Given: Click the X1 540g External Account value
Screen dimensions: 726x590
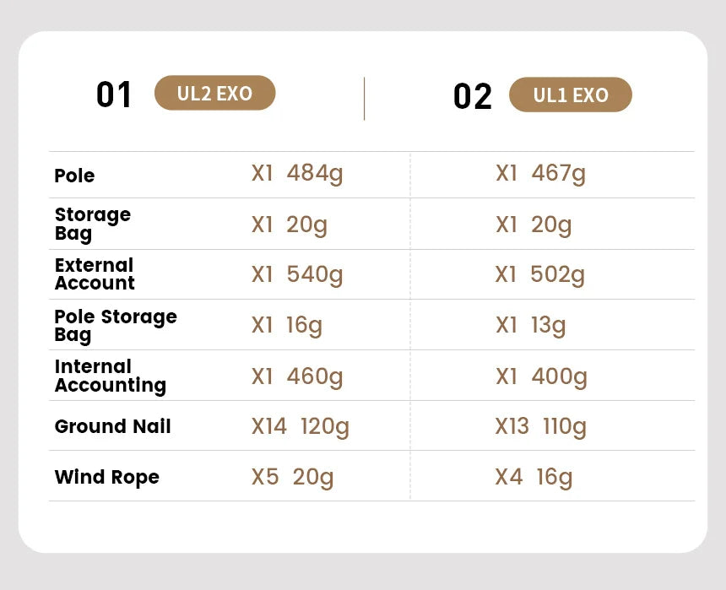Looking at the screenshot, I should click(297, 275).
